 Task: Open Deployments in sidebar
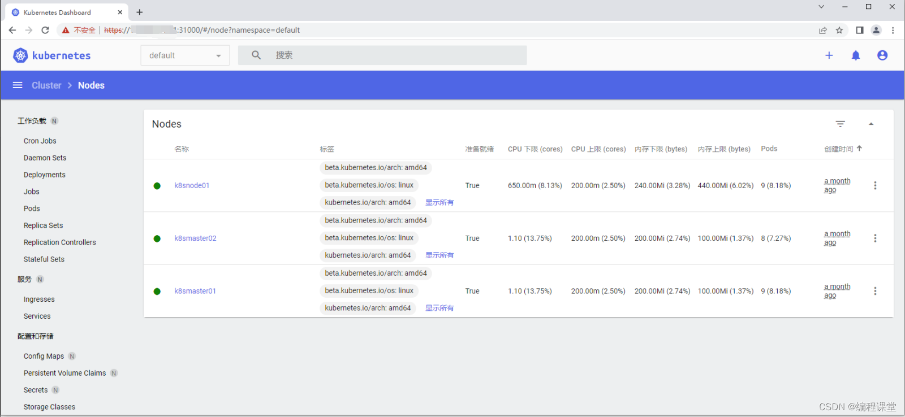[x=45, y=175]
